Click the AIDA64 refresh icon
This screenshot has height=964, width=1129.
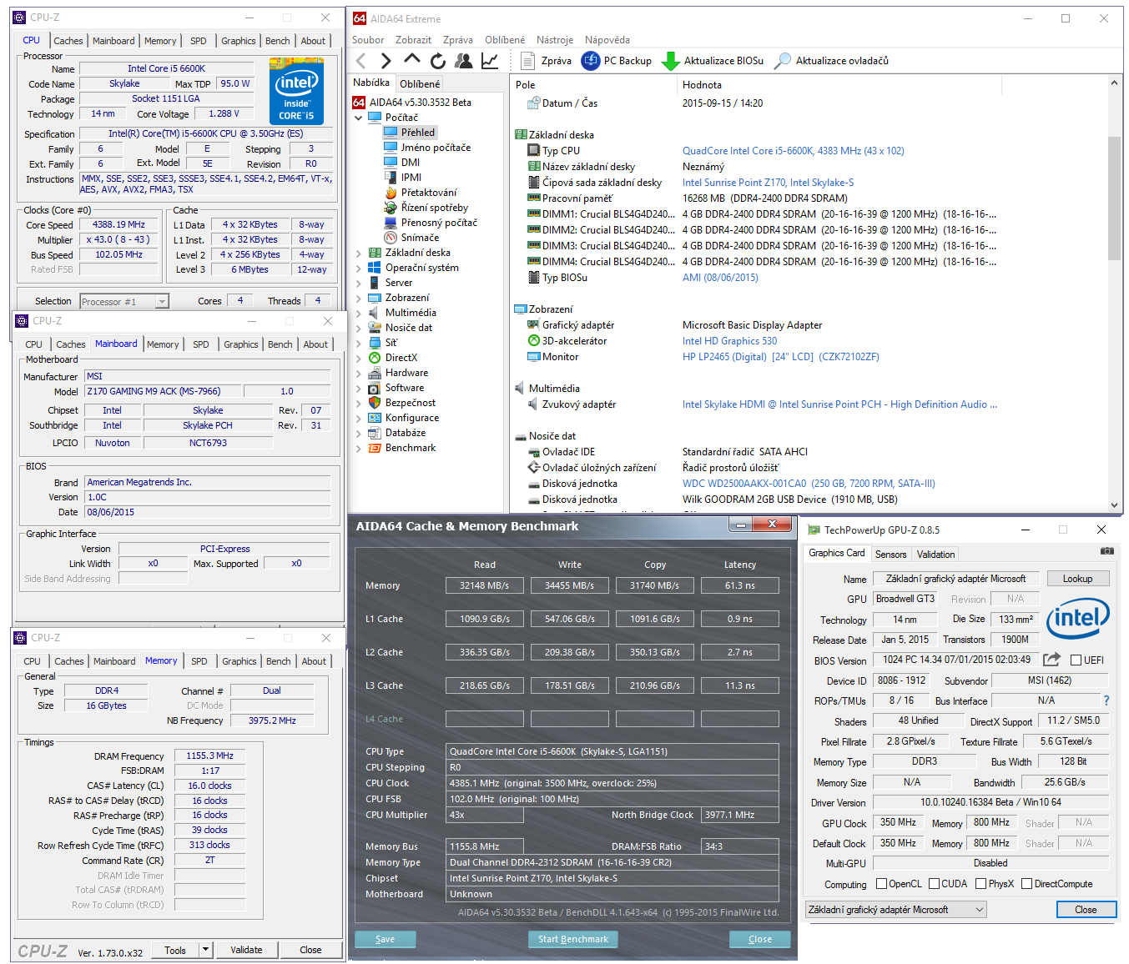pyautogui.click(x=438, y=61)
